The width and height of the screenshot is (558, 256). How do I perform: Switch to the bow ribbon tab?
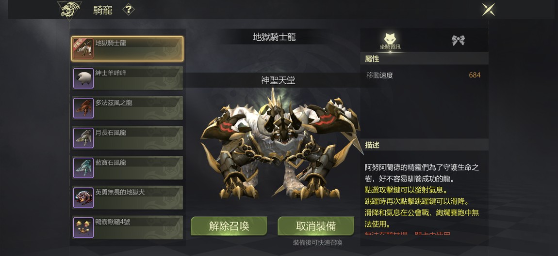(459, 40)
